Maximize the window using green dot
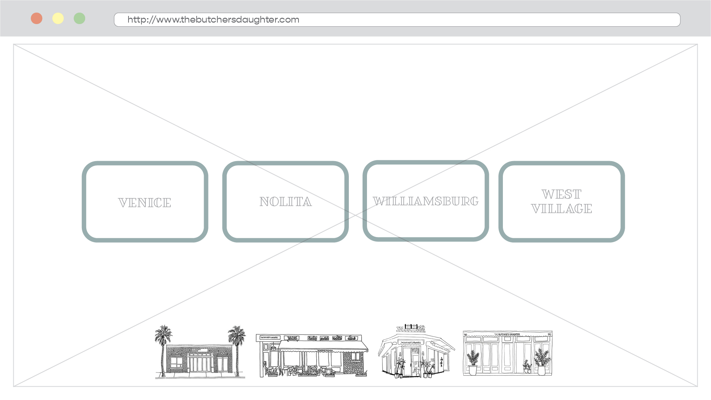 coord(80,19)
